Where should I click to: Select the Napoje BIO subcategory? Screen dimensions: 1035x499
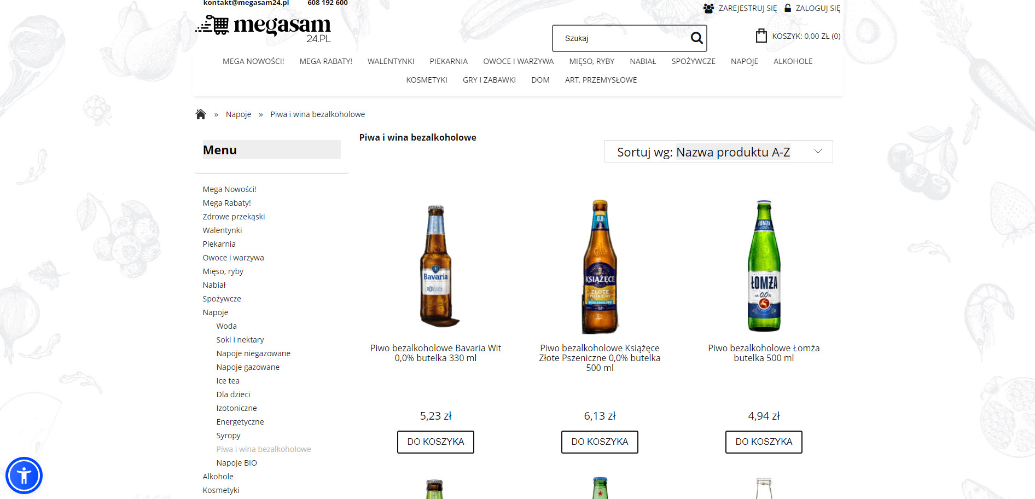(236, 462)
